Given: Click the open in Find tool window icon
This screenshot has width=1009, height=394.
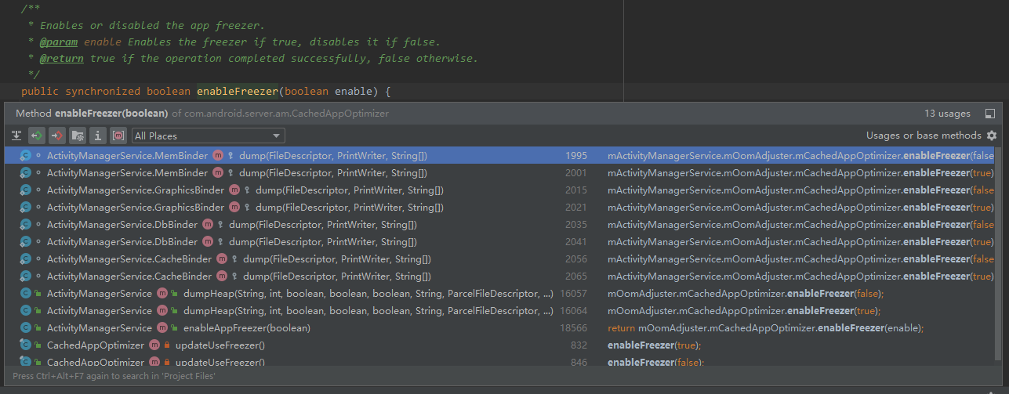Looking at the screenshot, I should coord(990,114).
